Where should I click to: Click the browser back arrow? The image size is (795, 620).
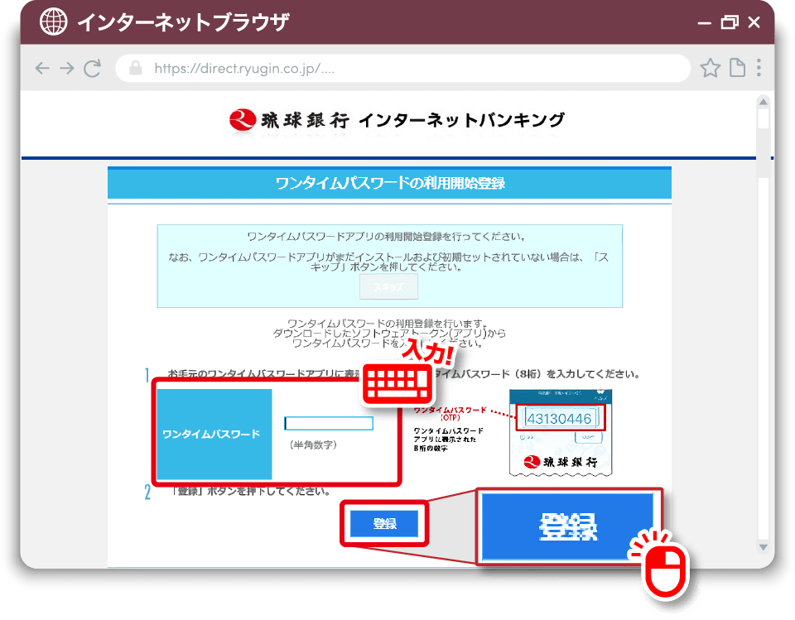pyautogui.click(x=42, y=68)
